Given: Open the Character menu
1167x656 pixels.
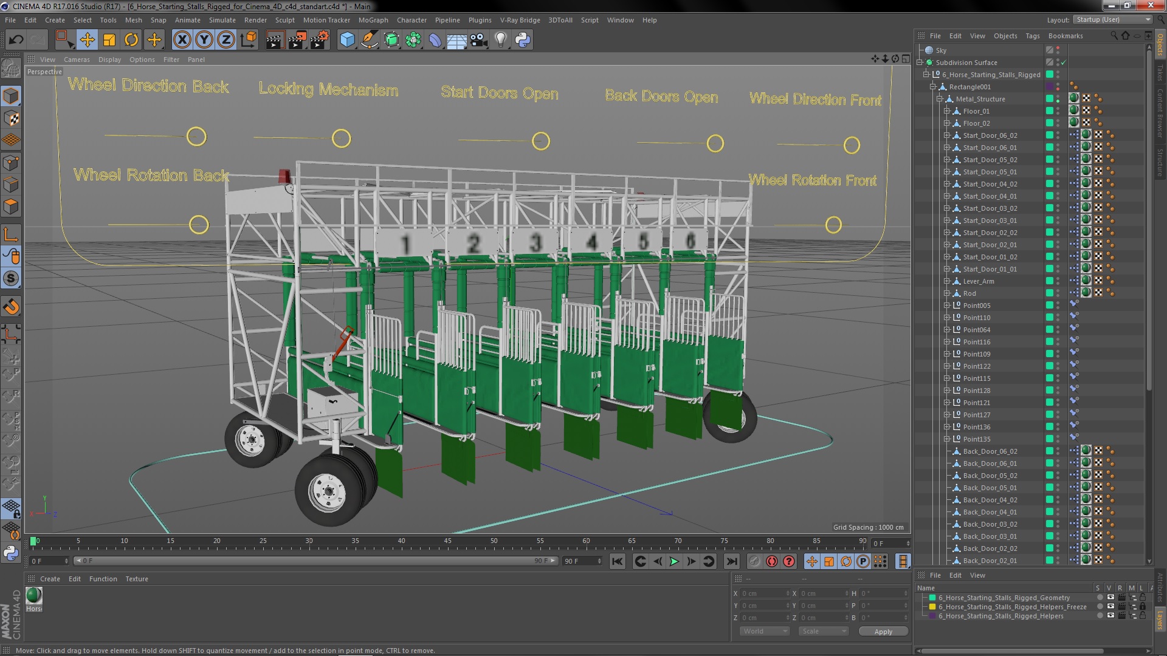Looking at the screenshot, I should [411, 20].
